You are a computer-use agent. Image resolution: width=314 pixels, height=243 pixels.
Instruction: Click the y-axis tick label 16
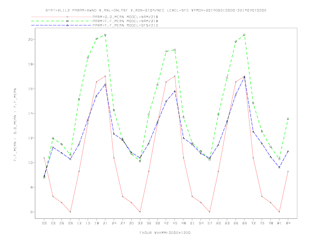point(31,89)
